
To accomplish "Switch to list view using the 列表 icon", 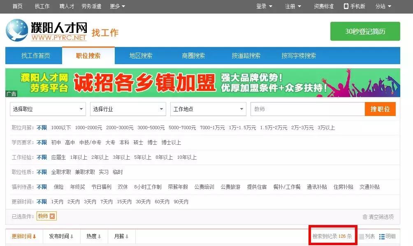I will point(362,236).
